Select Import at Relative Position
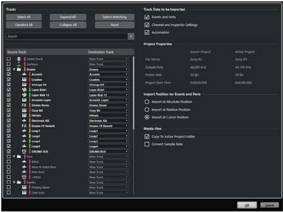Viewport: 283px width, 212px height. pos(147,109)
